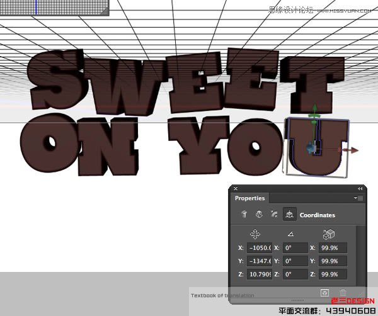Open the Properties panel flyout menu
Screen dimensions: 378x316
click(x=359, y=198)
